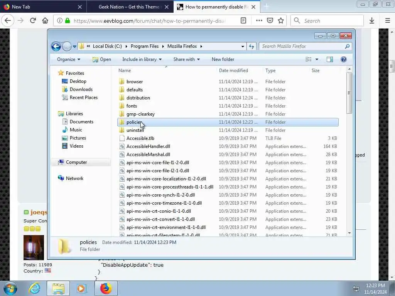Close the New Tab tab

tap(80, 7)
